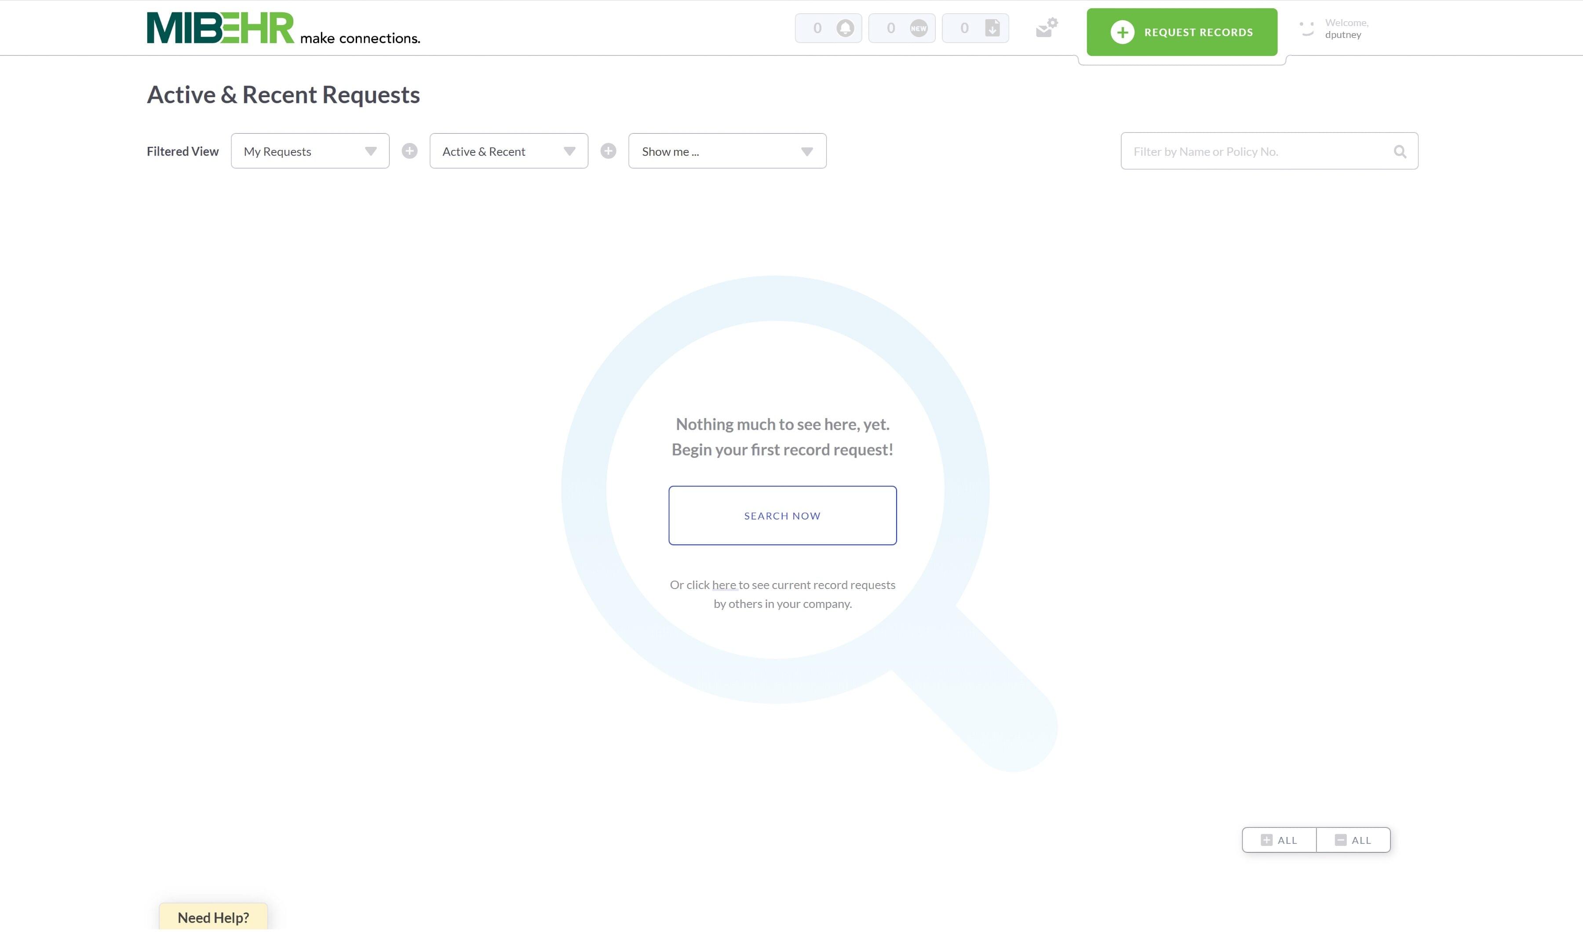Open email notification settings envelope-gear icon

[1047, 28]
